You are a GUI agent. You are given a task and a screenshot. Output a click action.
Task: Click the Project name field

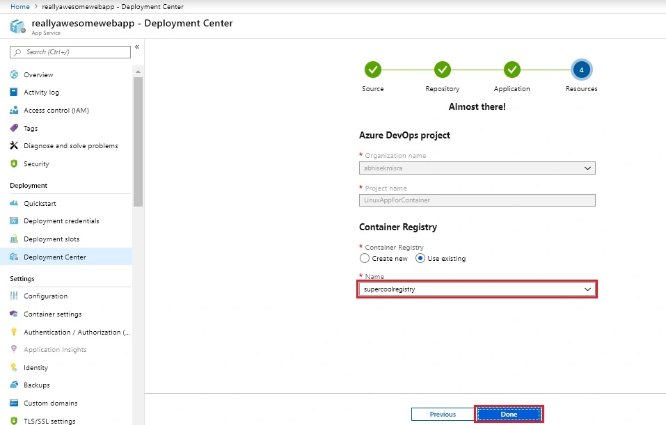(477, 200)
